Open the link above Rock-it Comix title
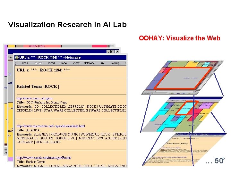This screenshot has width=231, height=173. tap(44, 158)
